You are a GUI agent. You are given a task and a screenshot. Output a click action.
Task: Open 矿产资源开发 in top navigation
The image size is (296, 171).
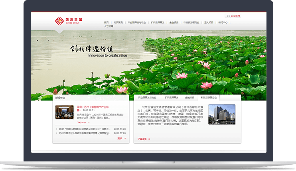click(x=158, y=23)
